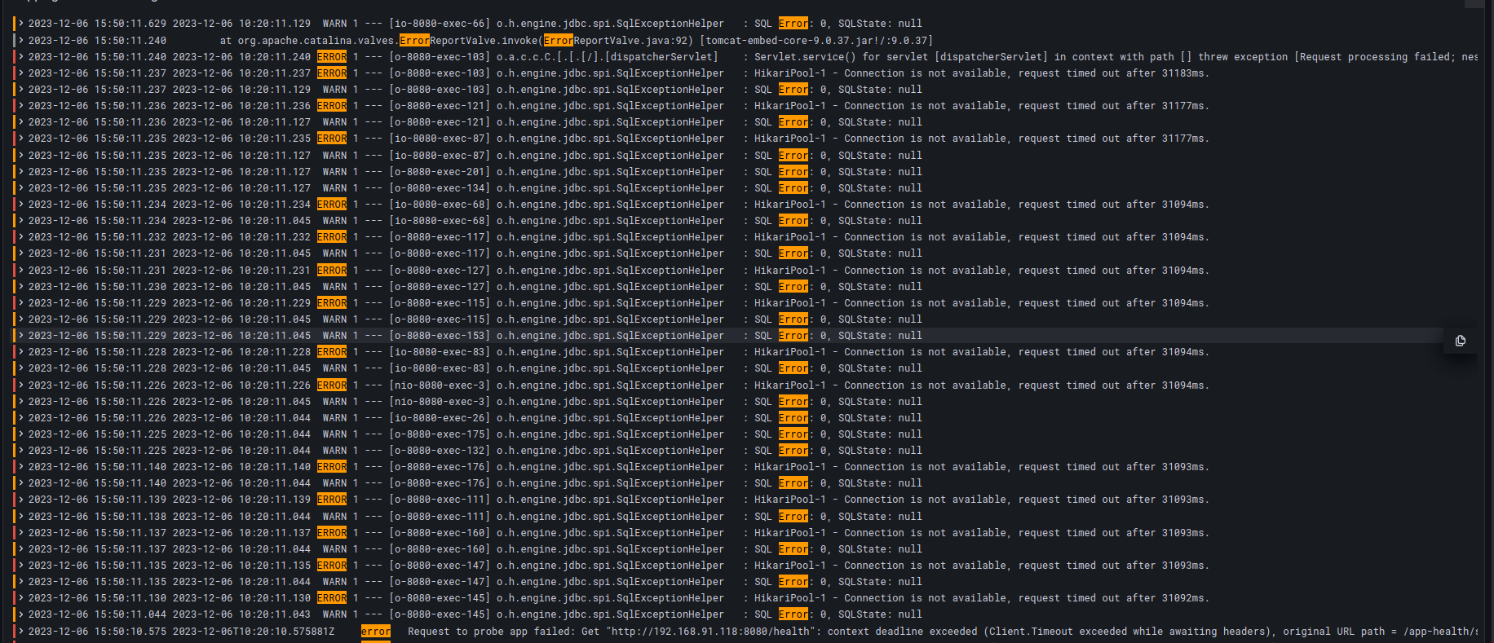Copy the hovered exec-153 log line

(x=1460, y=341)
